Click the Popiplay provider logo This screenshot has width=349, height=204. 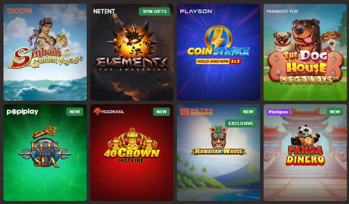click(22, 112)
